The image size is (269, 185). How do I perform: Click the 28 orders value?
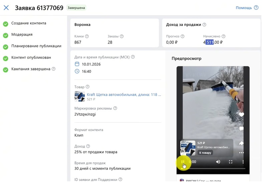point(110,42)
